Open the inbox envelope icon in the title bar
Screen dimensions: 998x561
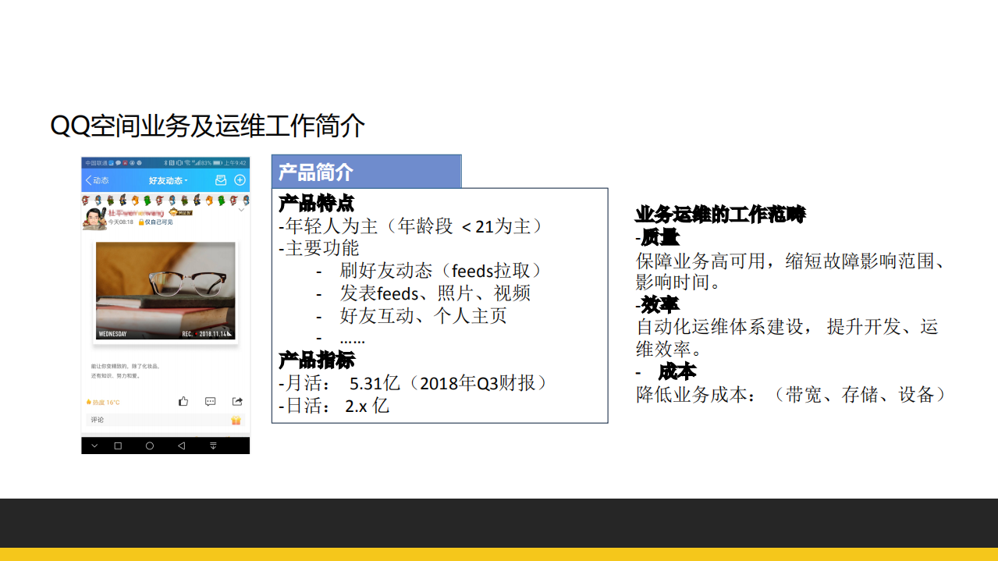tap(221, 180)
